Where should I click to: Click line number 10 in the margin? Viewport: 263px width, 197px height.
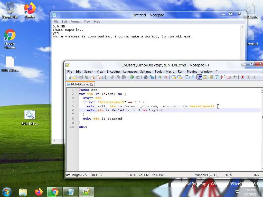72,127
